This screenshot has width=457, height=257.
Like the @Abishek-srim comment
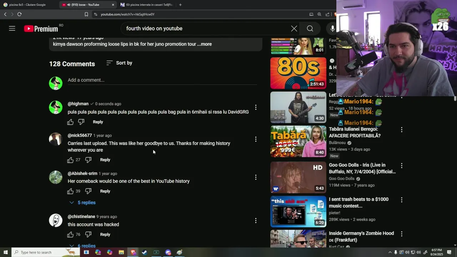(70, 191)
